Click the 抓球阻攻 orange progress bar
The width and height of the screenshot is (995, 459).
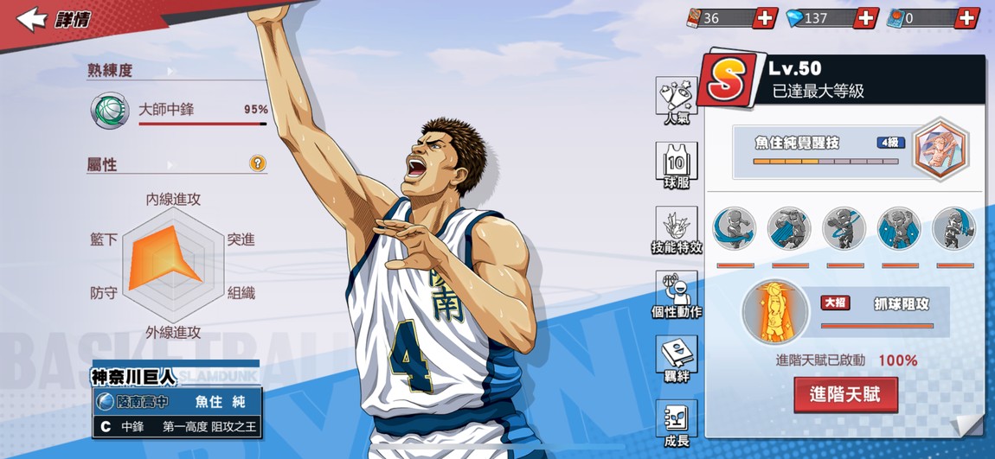coord(877,326)
